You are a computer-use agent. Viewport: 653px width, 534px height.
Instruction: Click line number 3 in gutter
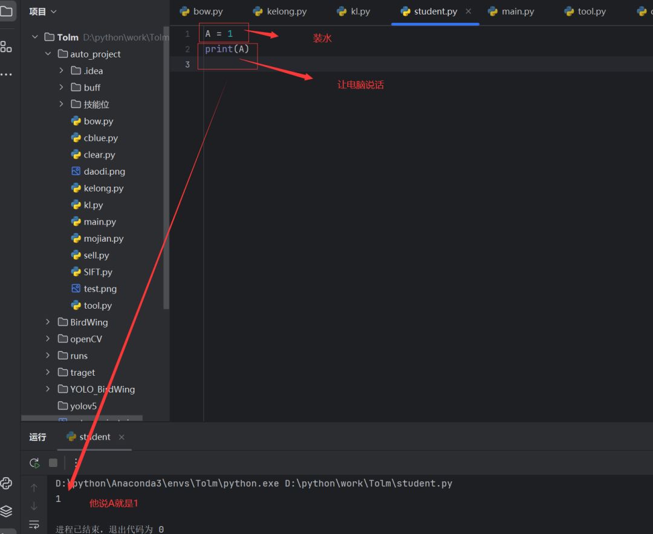click(187, 64)
